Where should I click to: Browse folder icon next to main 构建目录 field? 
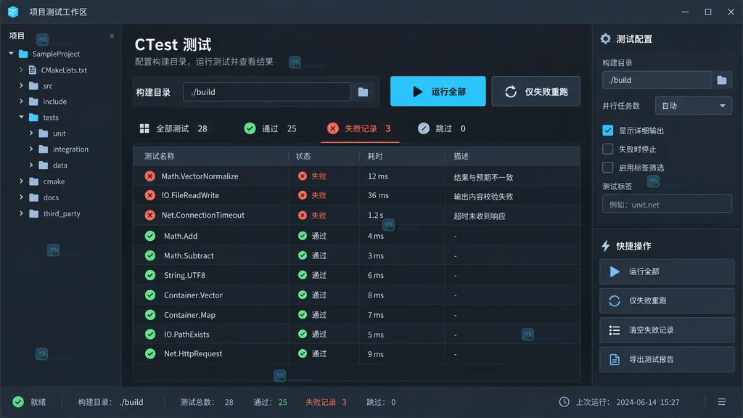point(363,92)
